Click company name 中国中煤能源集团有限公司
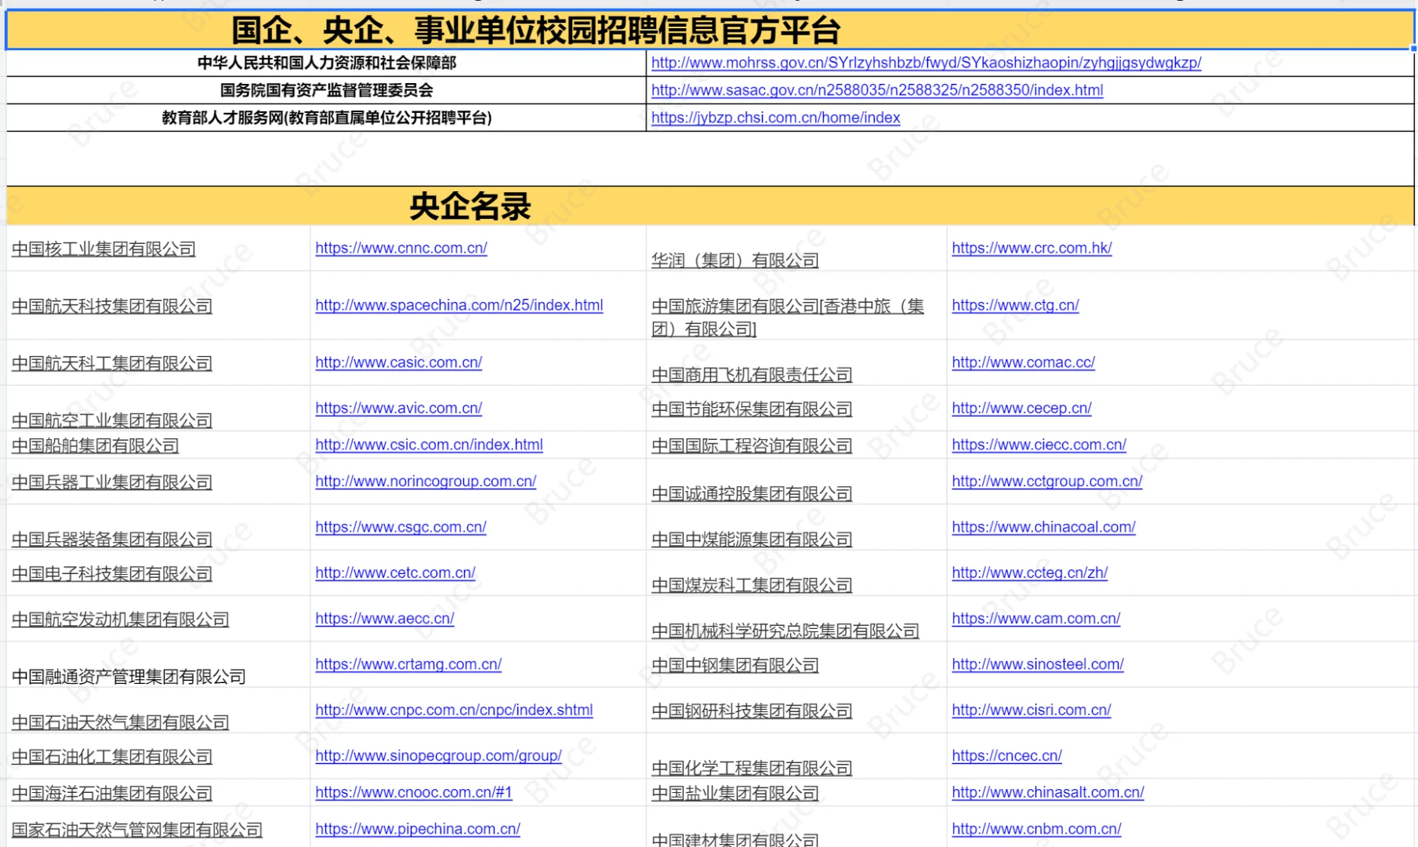The width and height of the screenshot is (1418, 847). 752,540
